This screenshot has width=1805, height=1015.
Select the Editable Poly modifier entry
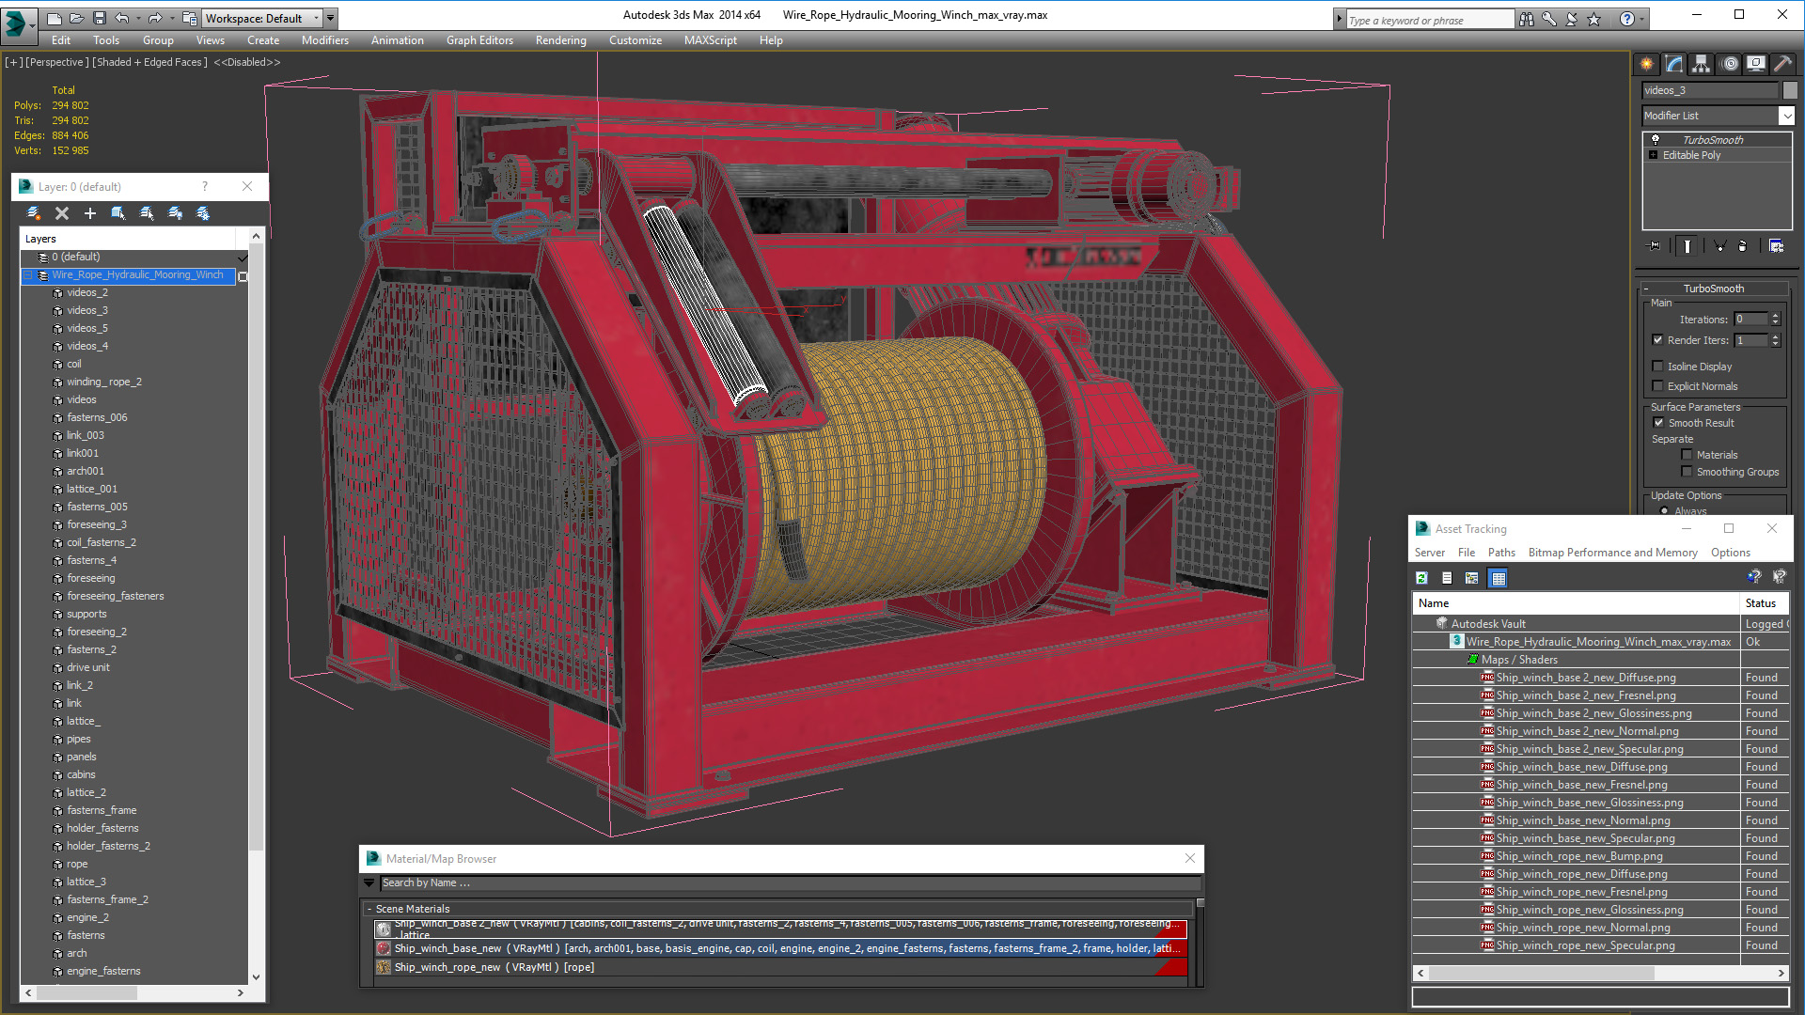click(x=1691, y=155)
